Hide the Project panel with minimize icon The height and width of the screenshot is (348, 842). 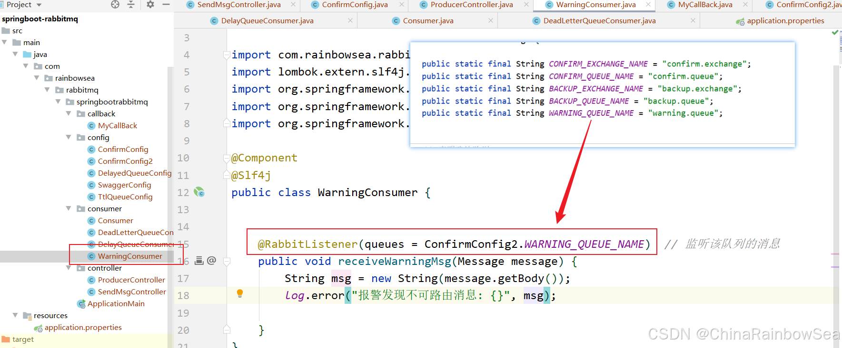pos(166,4)
